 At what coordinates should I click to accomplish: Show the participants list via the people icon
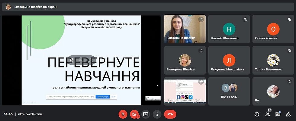[x=267, y=114]
